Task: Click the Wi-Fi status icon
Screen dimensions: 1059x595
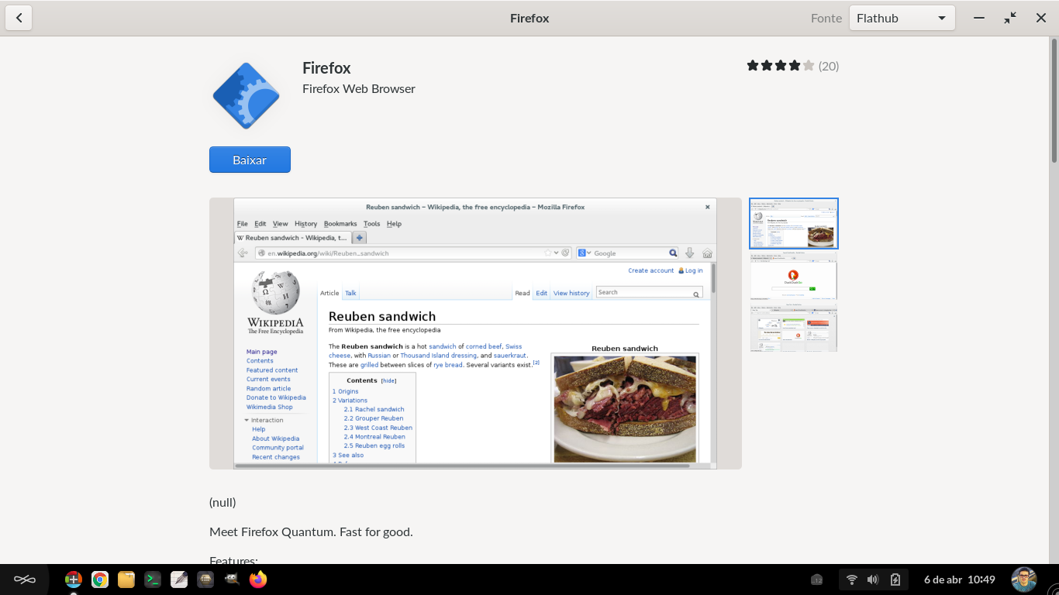Action: click(852, 580)
